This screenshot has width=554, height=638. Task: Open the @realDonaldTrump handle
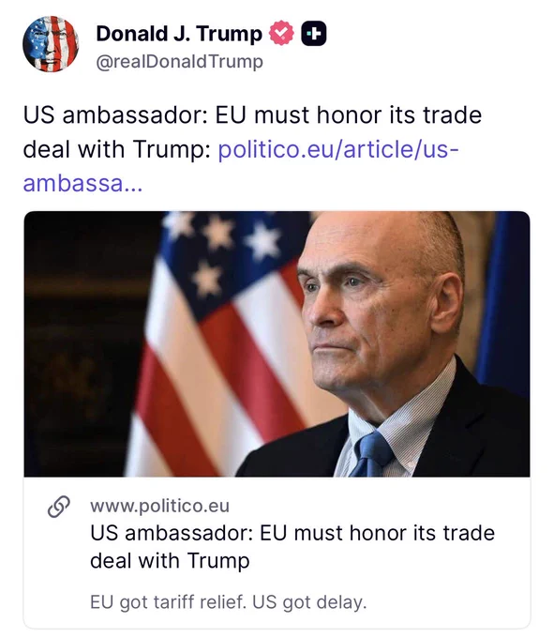[x=179, y=62]
